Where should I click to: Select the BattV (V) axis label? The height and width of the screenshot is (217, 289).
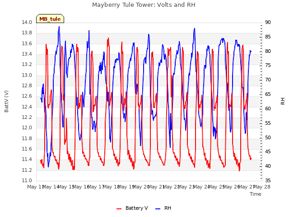point(6,101)
